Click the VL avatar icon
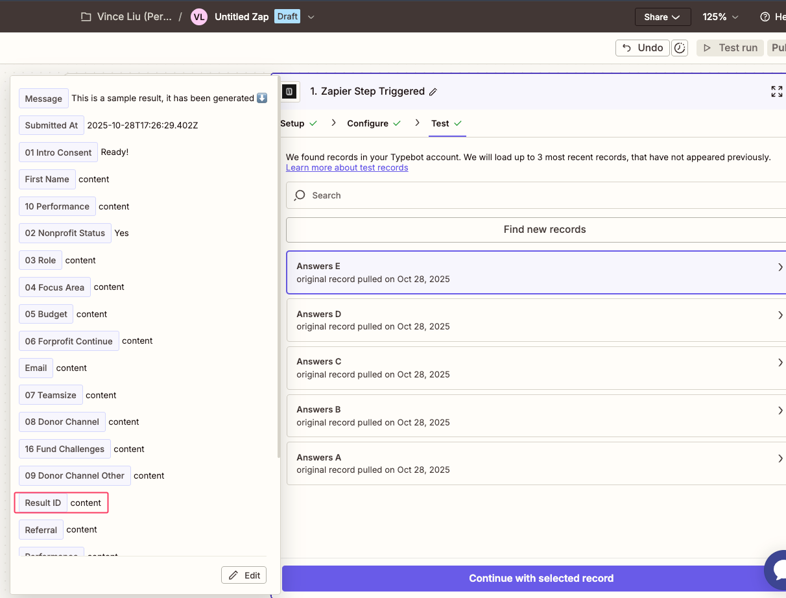786x598 pixels. tap(199, 17)
